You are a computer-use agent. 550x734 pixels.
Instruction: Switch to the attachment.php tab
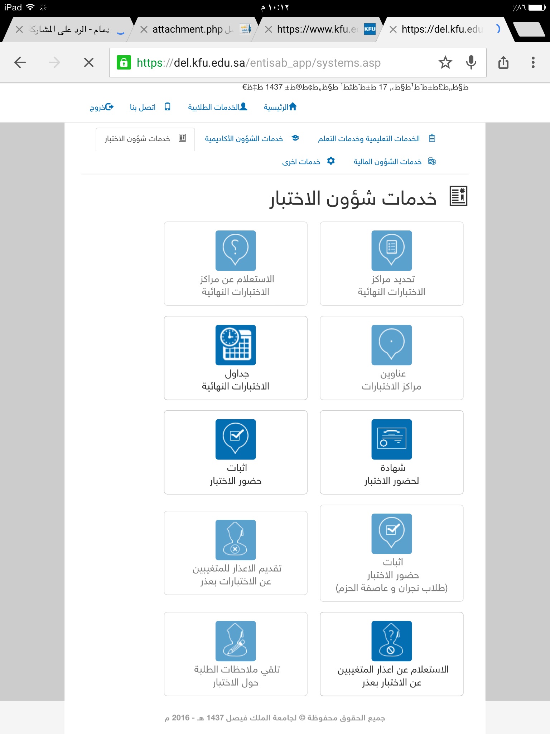pos(193,29)
